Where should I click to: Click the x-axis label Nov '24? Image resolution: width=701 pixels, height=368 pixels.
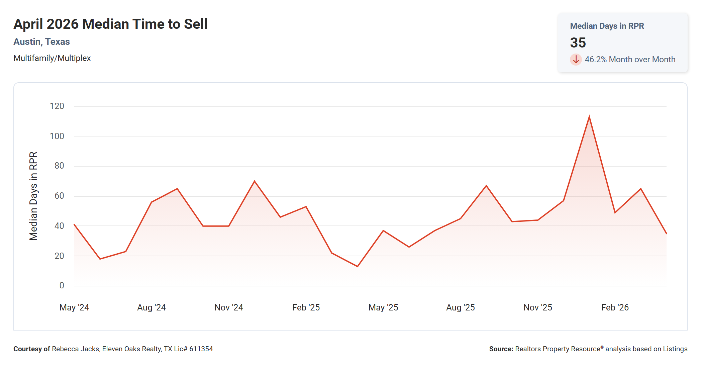point(229,307)
